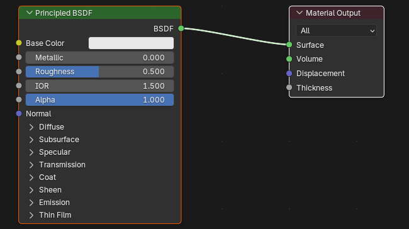409x229 pixels.
Task: Click the Normal input socket
Action: [19, 113]
